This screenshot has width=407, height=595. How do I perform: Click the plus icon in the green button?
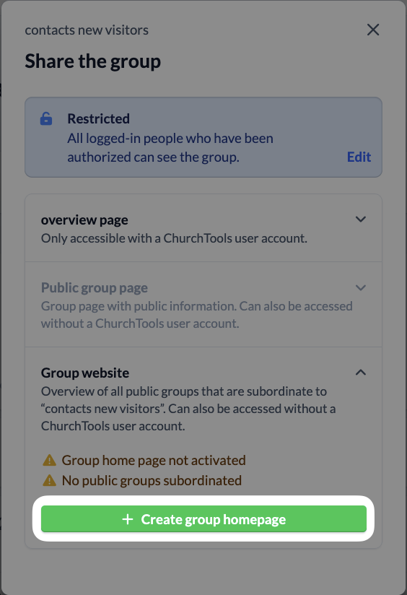(128, 519)
